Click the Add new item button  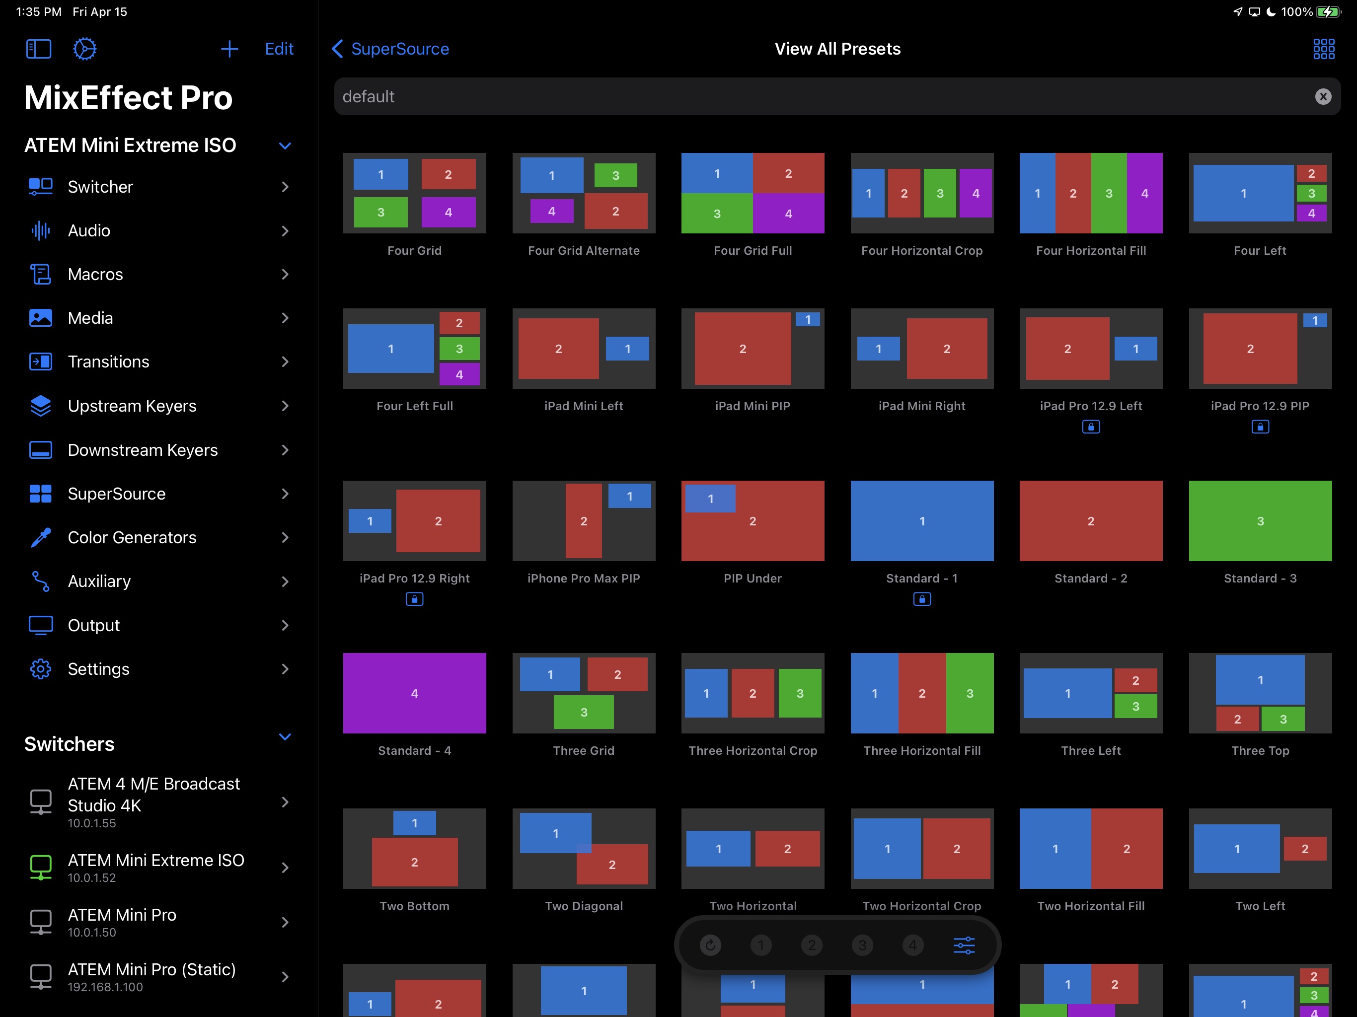tap(228, 48)
